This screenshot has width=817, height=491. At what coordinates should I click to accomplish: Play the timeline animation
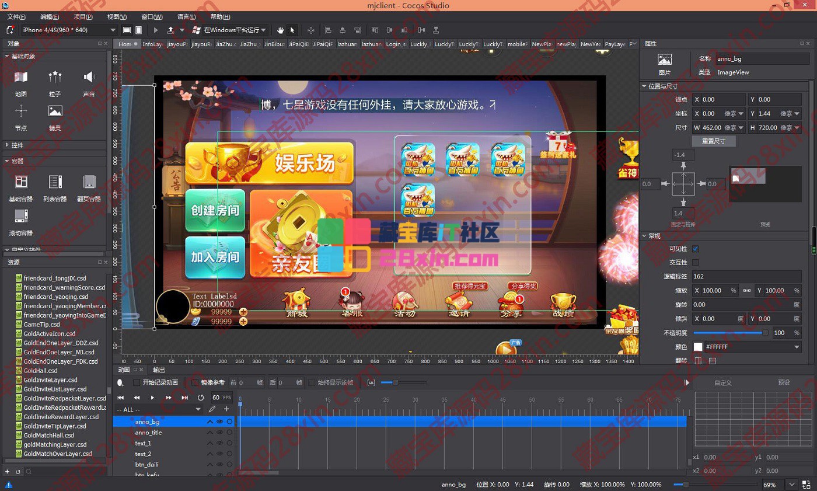[153, 398]
